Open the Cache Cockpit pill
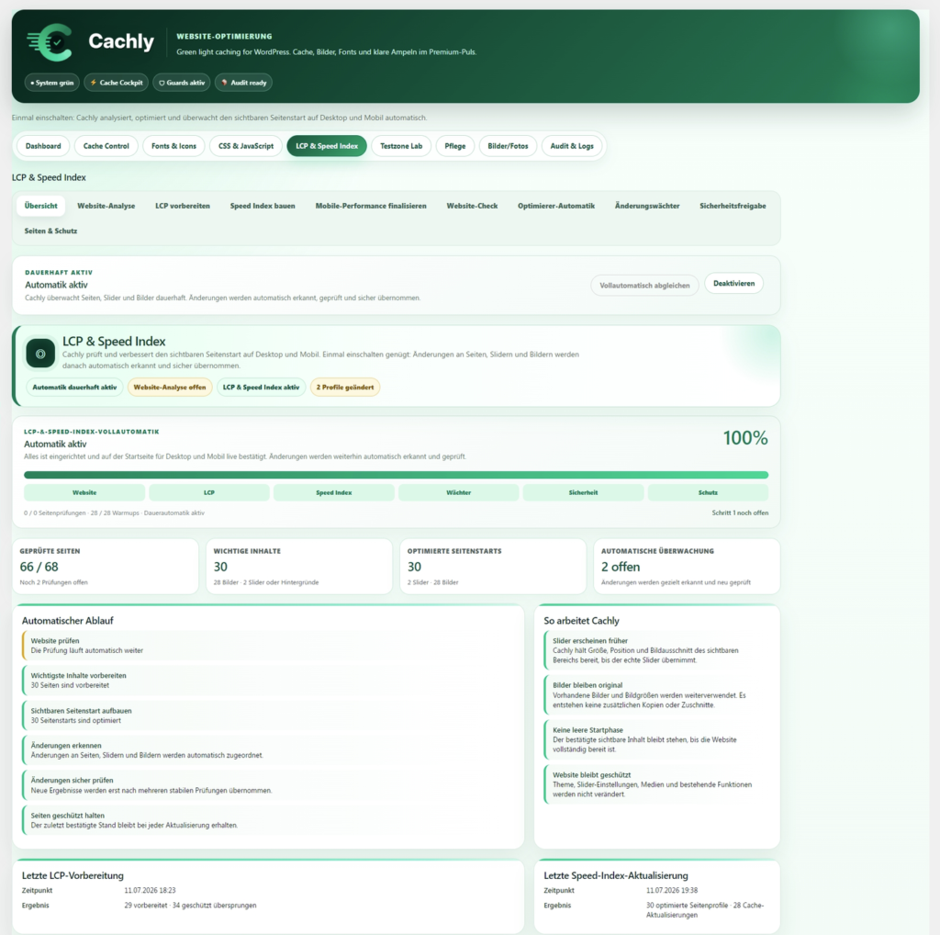940x935 pixels. click(117, 83)
